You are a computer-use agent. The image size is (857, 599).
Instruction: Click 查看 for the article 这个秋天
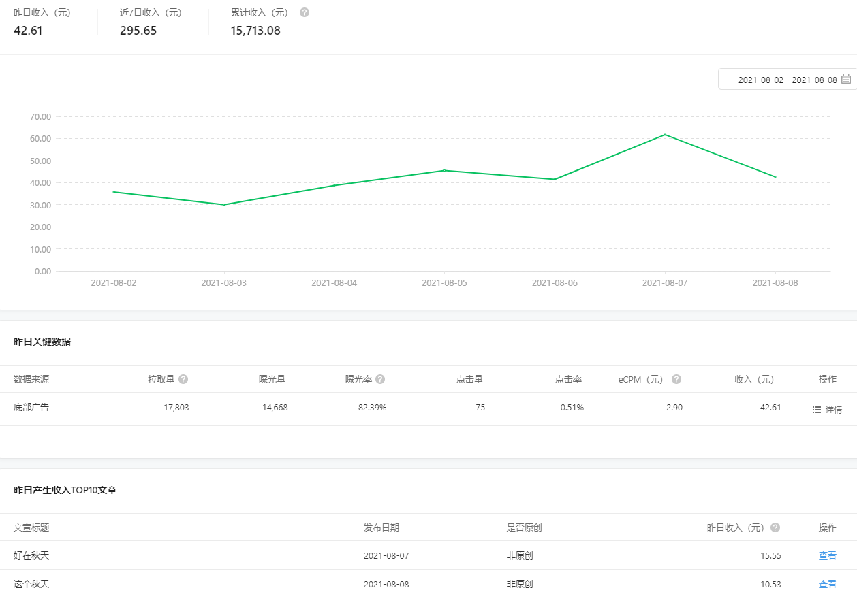click(x=827, y=584)
